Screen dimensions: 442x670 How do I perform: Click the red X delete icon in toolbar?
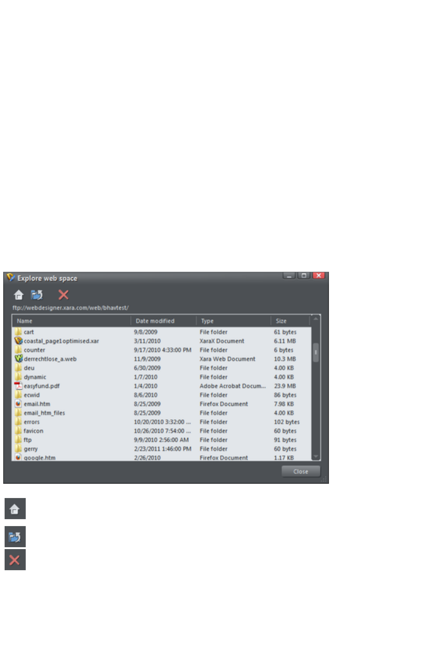(x=63, y=295)
